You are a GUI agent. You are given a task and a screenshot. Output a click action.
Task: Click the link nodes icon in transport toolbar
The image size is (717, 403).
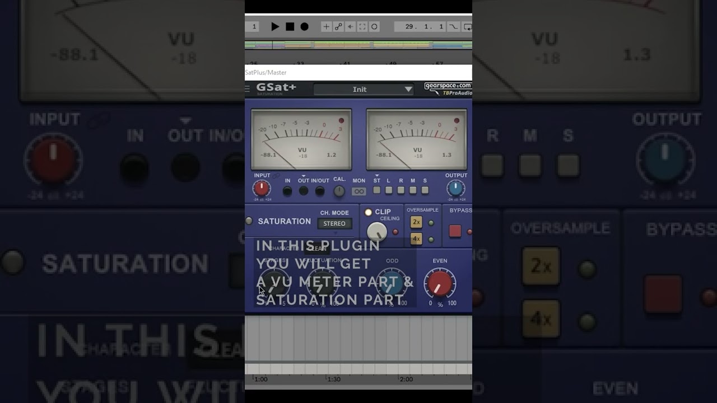[338, 26]
